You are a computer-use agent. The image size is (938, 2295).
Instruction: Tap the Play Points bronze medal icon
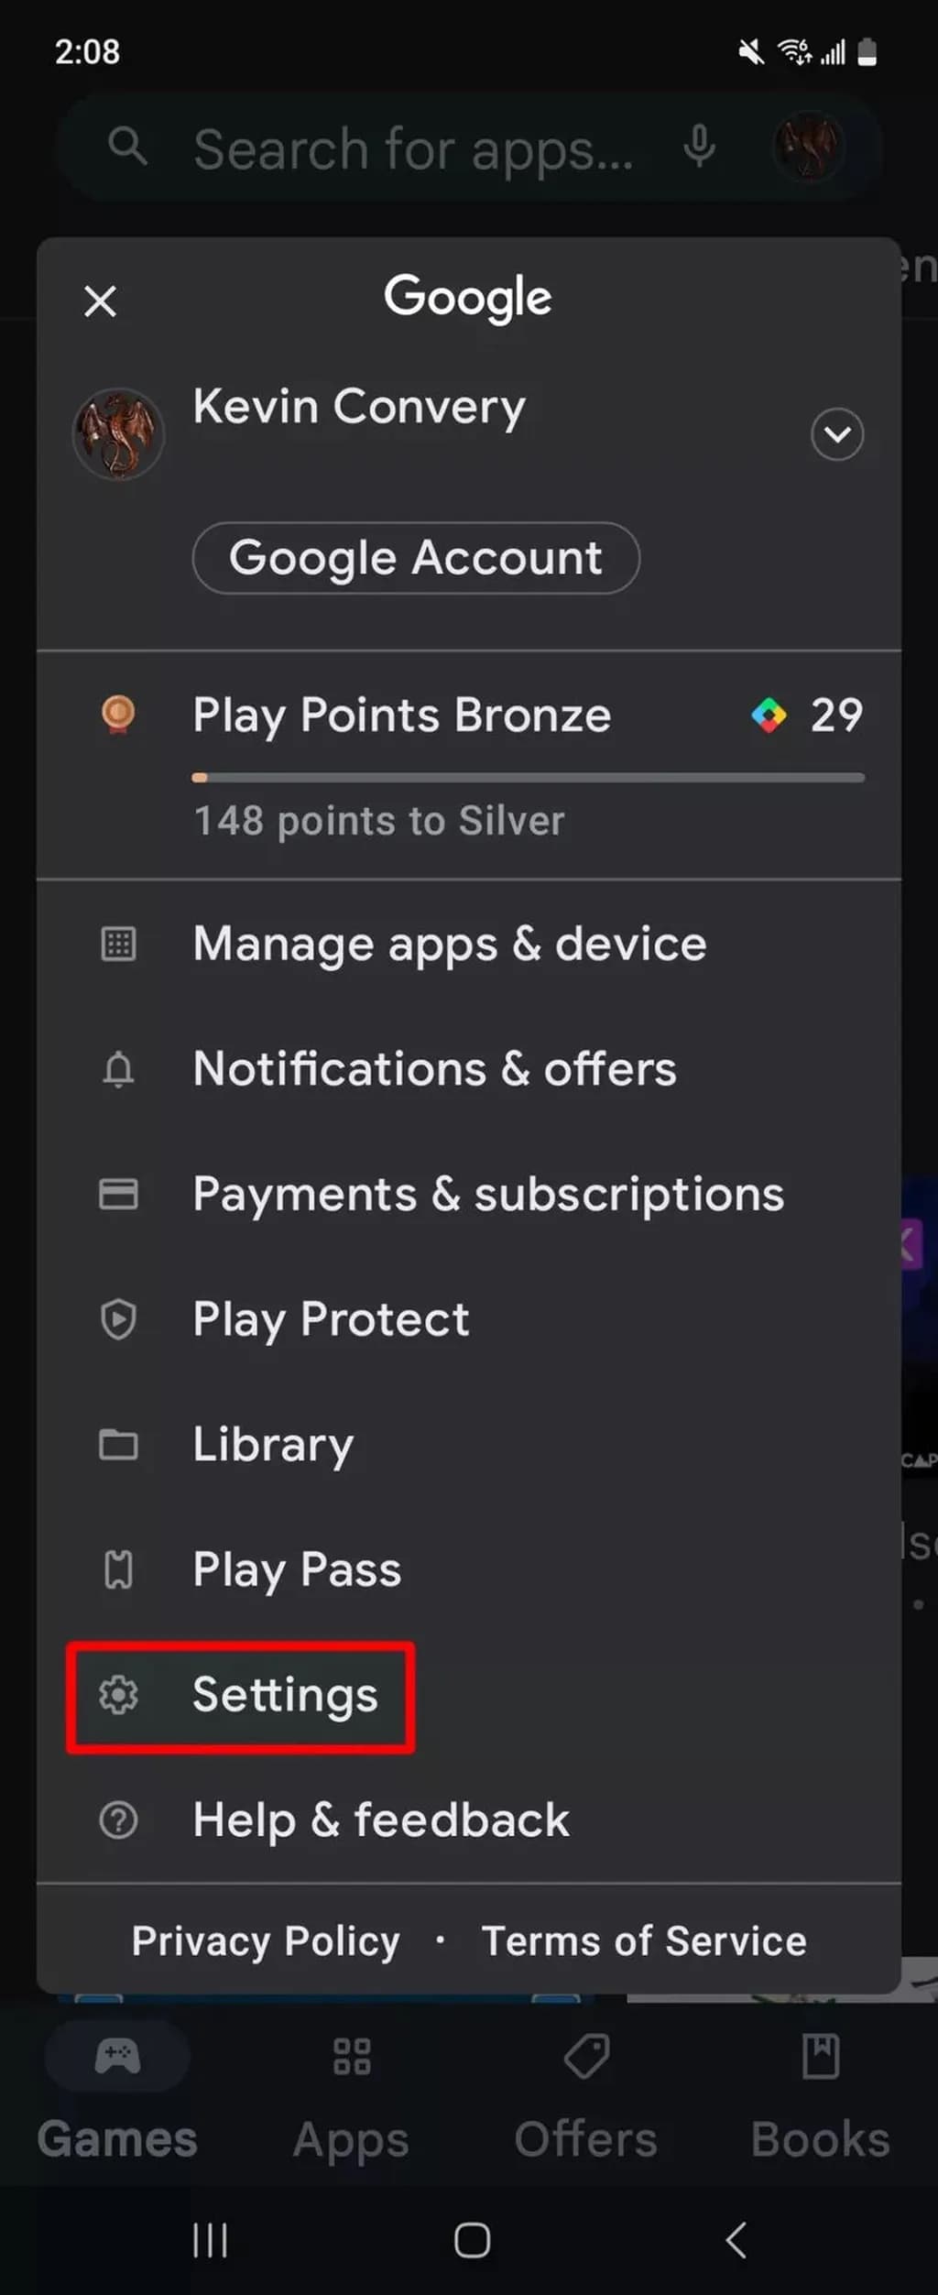click(118, 715)
